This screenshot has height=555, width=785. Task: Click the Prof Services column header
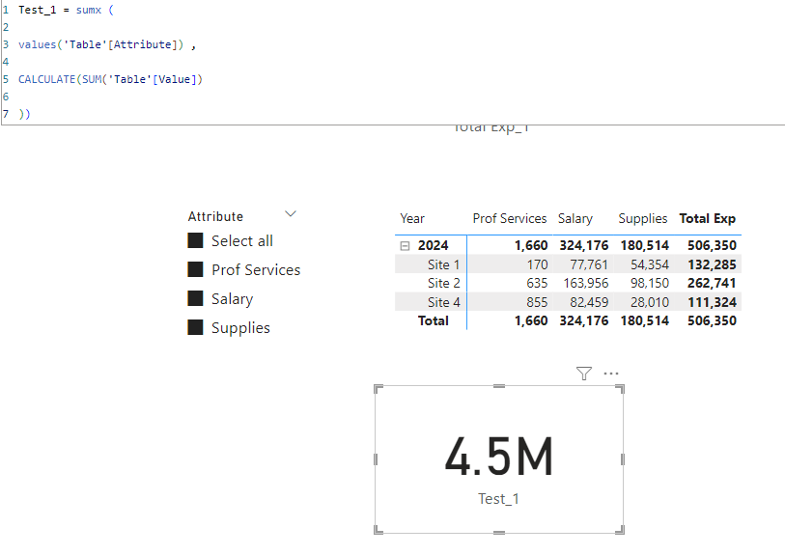509,219
